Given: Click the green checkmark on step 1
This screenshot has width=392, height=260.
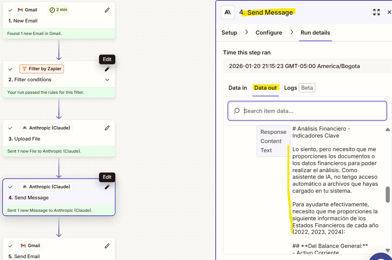Looking at the screenshot, I should [10, 10].
